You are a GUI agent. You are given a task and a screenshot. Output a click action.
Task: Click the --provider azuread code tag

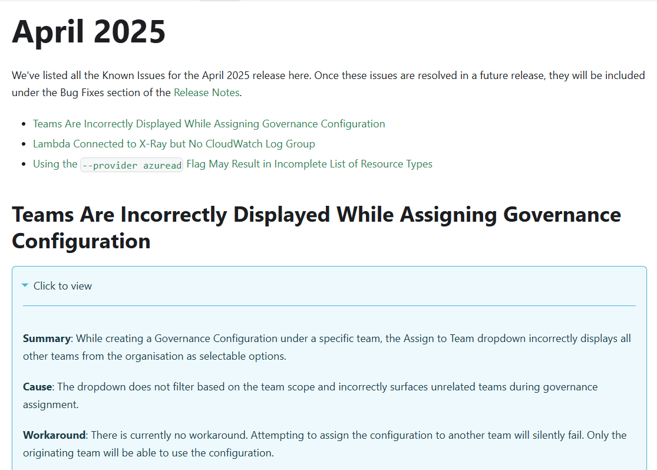click(x=131, y=165)
